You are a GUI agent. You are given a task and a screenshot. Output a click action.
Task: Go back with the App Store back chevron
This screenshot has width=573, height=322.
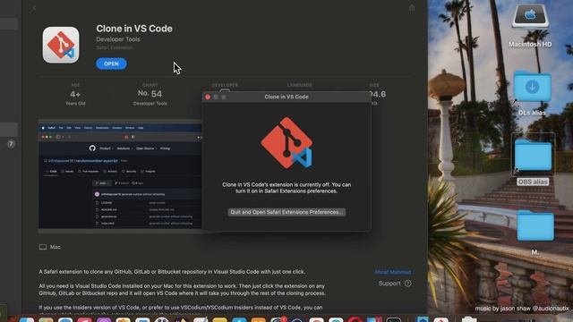coord(34,8)
